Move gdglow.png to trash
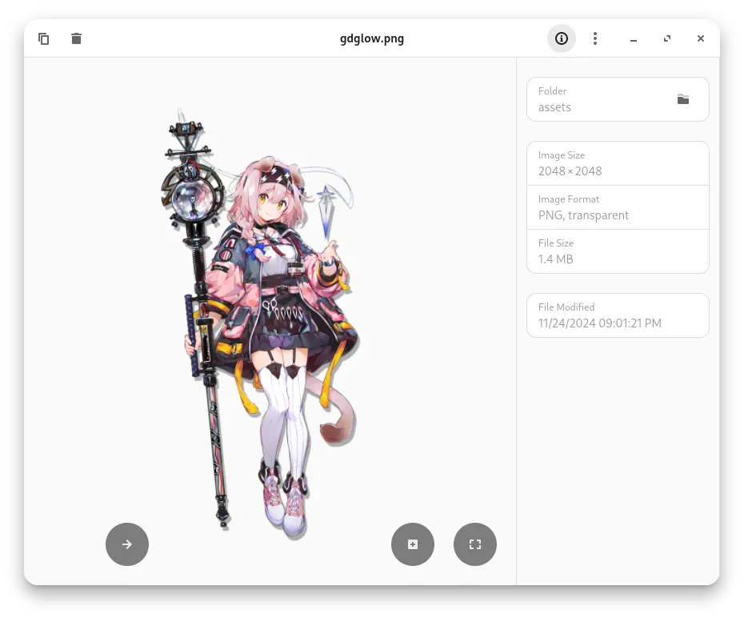Screen dimensions: 744x618 (x=76, y=38)
